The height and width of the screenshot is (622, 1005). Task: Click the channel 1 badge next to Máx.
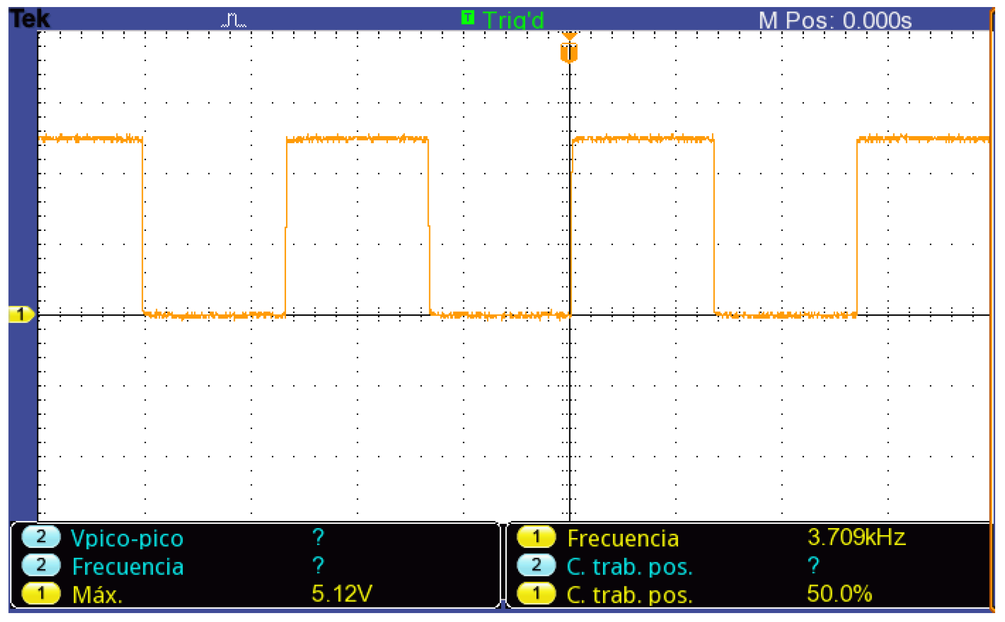[x=40, y=593]
